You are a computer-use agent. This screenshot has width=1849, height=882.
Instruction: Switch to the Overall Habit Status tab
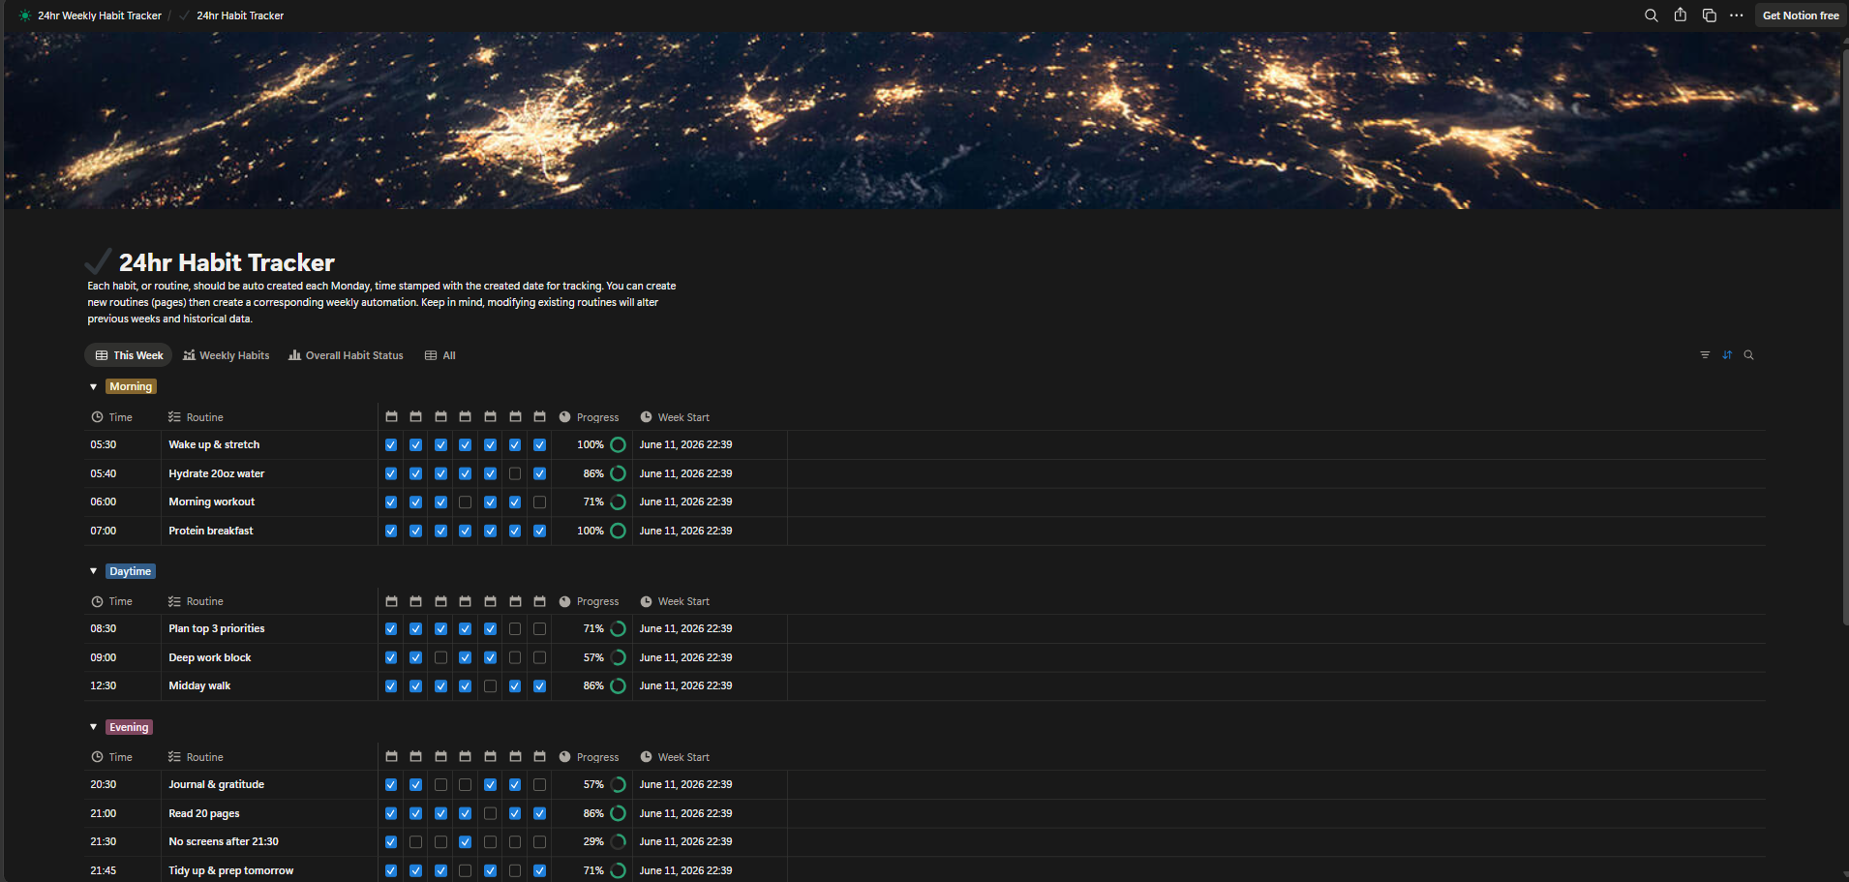(x=346, y=355)
